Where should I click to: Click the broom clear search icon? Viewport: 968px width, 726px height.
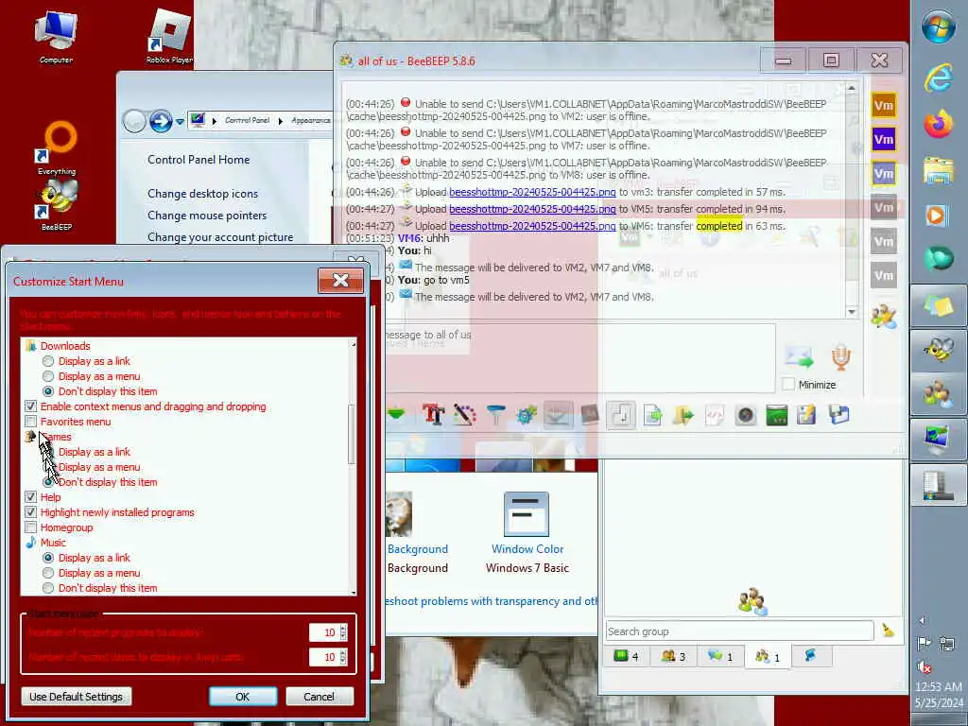tap(888, 631)
